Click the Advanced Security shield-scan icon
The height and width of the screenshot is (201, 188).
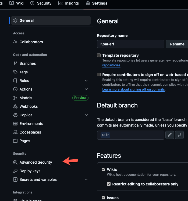point(15,162)
